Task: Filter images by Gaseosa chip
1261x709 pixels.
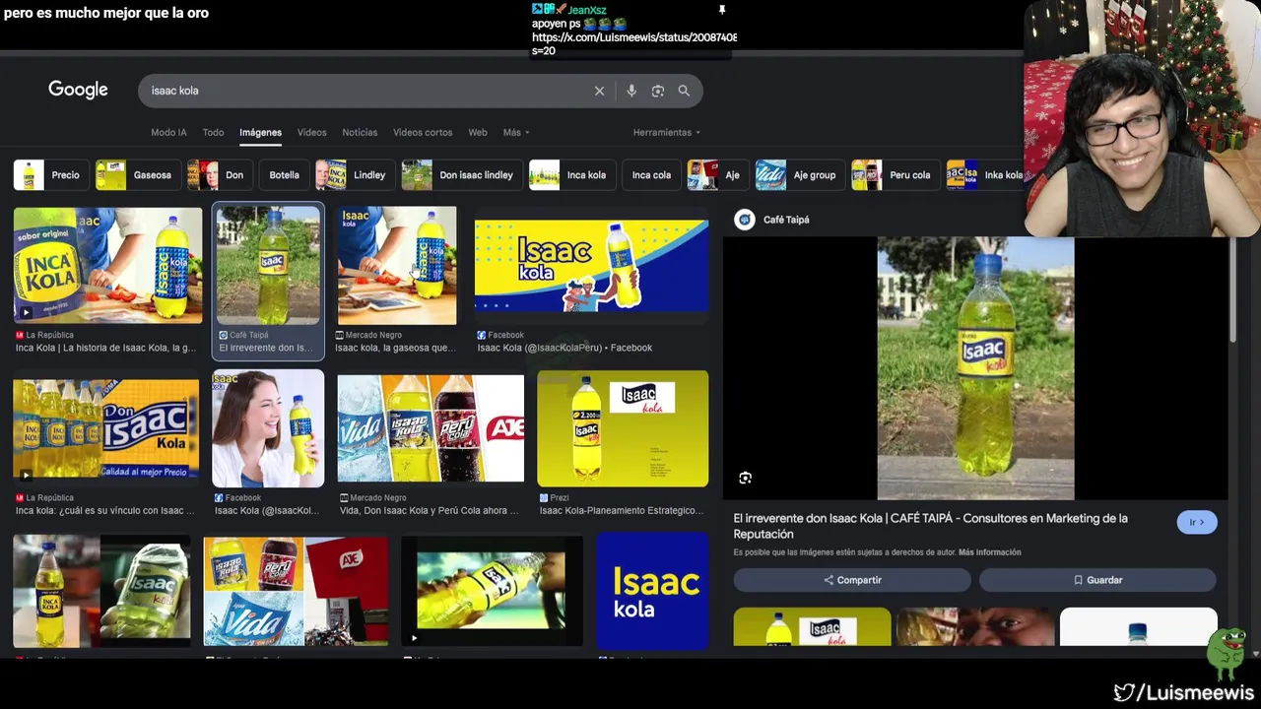Action: (136, 175)
